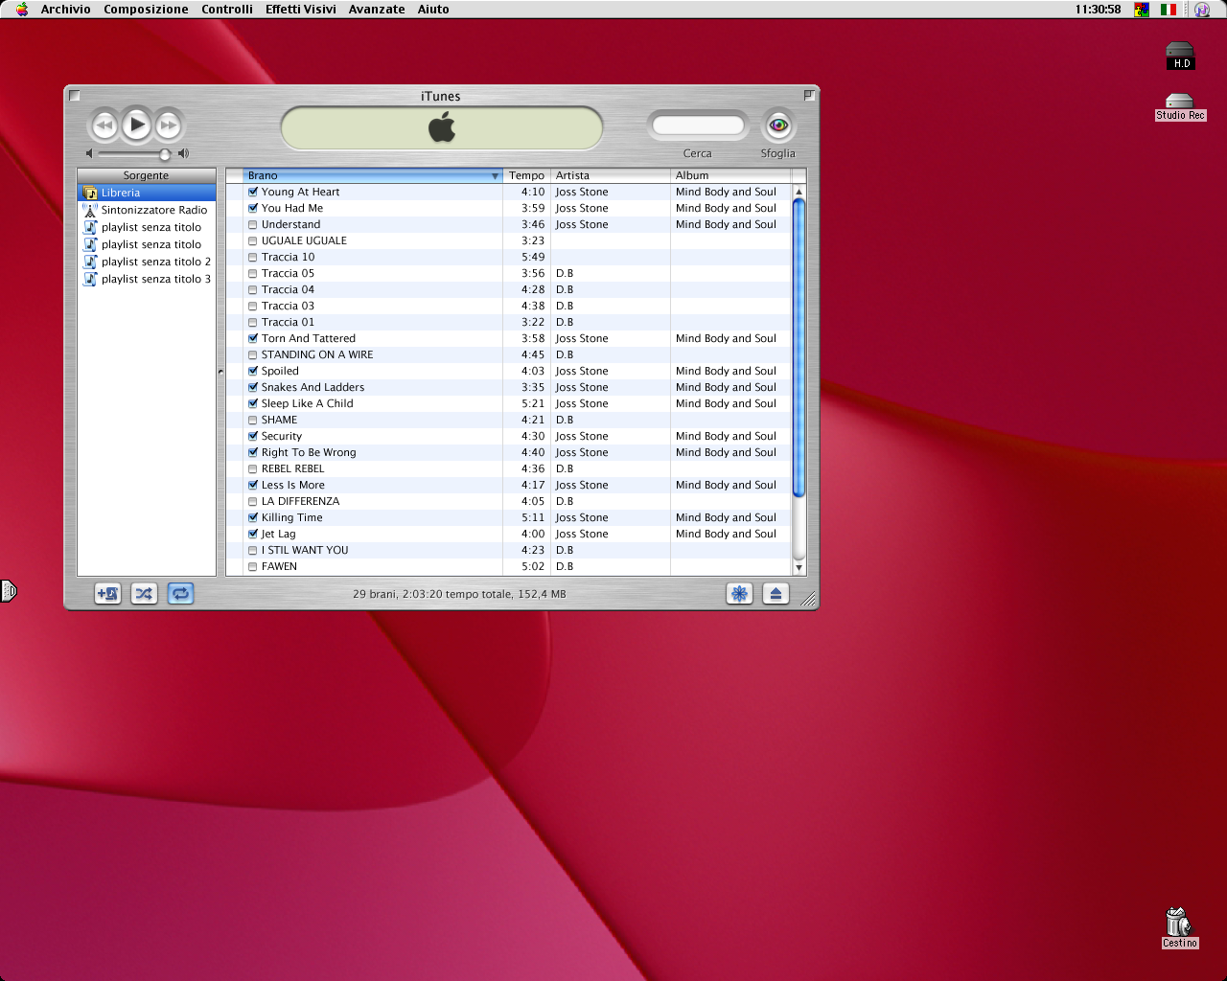
Task: Click the Apple menu icon
Action: (x=22, y=9)
